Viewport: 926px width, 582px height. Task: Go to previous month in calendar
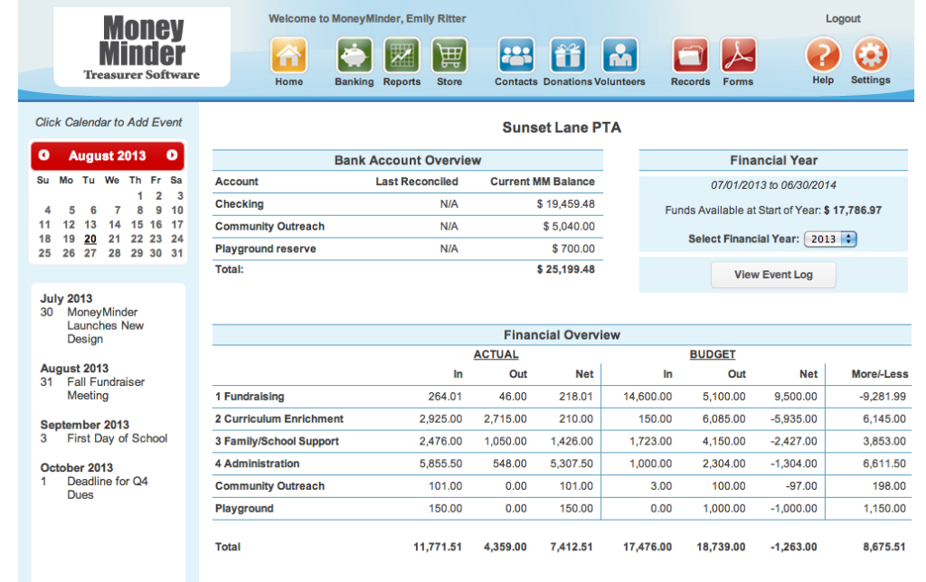[x=43, y=155]
